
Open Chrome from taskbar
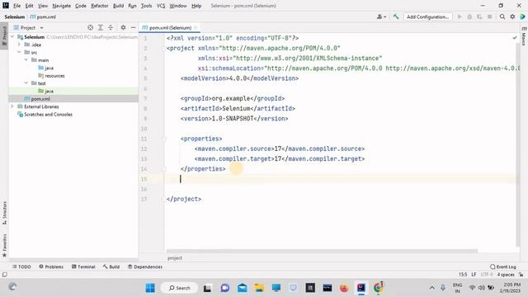point(378,288)
